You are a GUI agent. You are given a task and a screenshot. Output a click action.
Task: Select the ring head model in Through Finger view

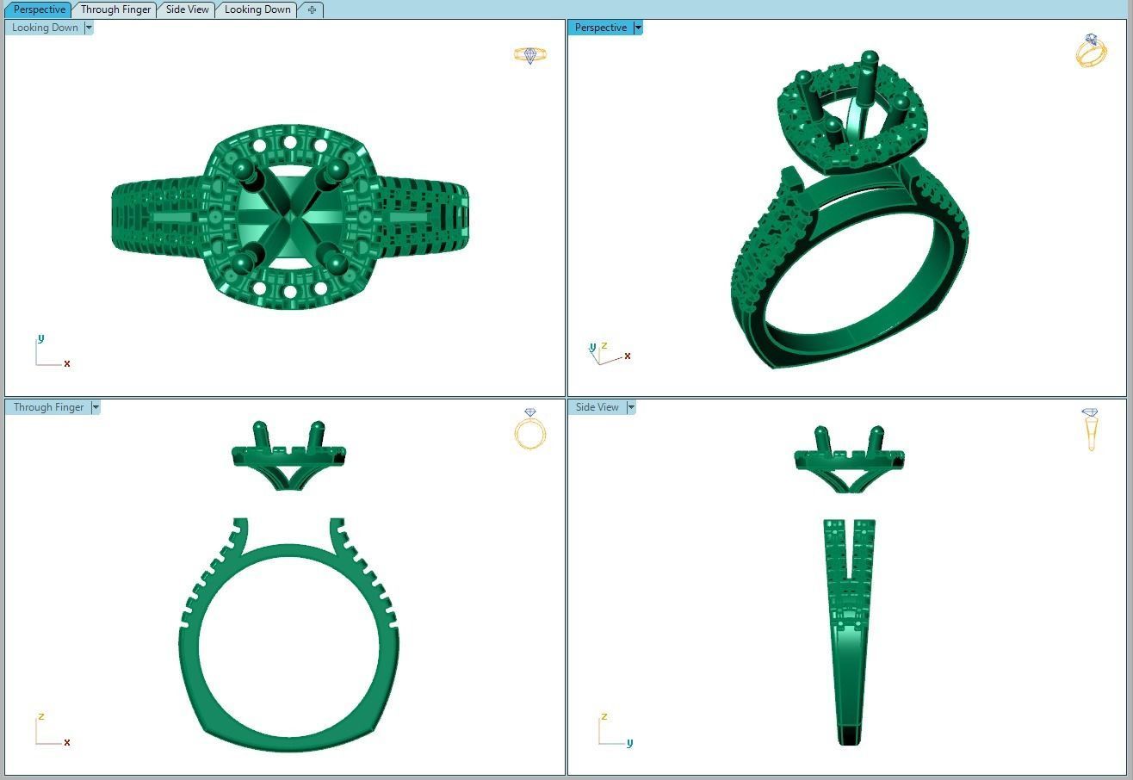[x=288, y=456]
